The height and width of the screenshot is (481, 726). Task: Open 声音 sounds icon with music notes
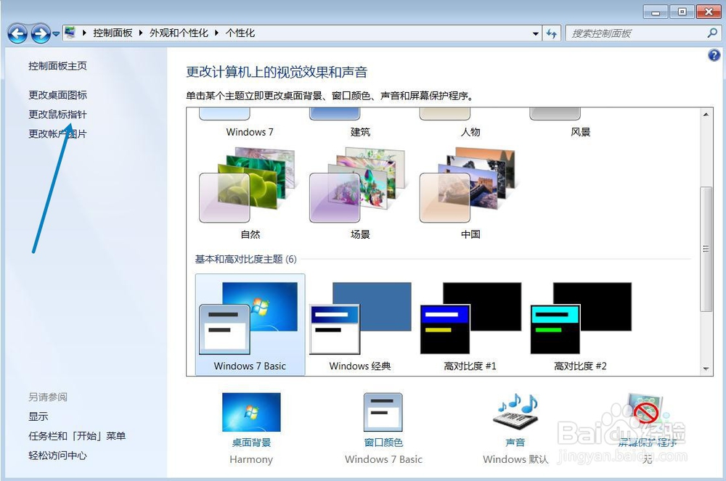click(x=516, y=411)
